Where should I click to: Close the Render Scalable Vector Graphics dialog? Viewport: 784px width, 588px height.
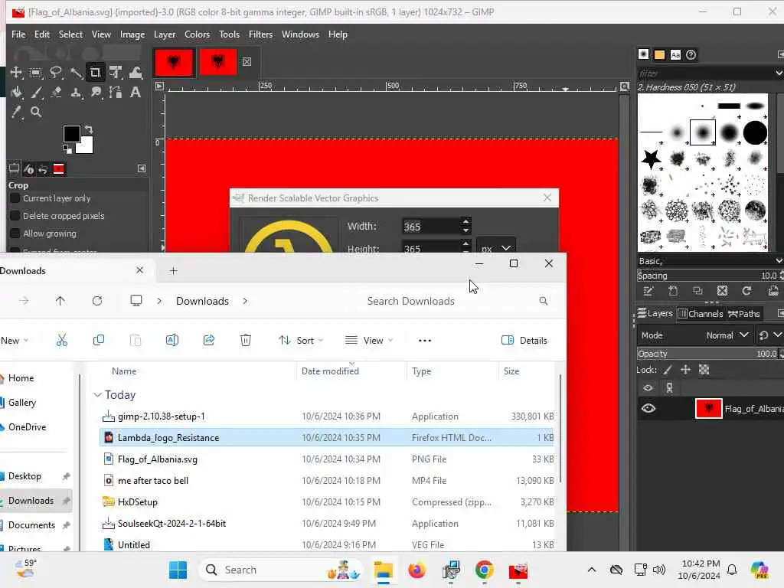547,198
